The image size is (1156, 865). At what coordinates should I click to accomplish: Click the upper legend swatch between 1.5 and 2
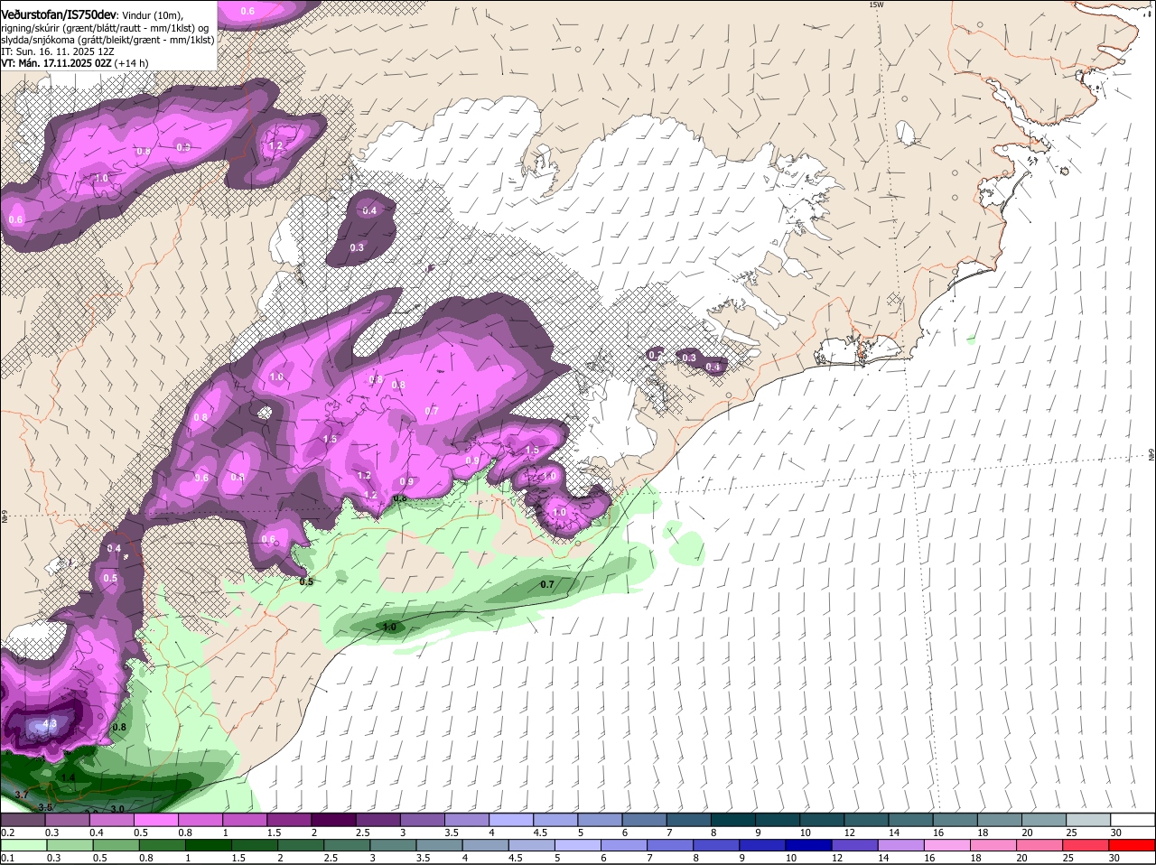(289, 820)
